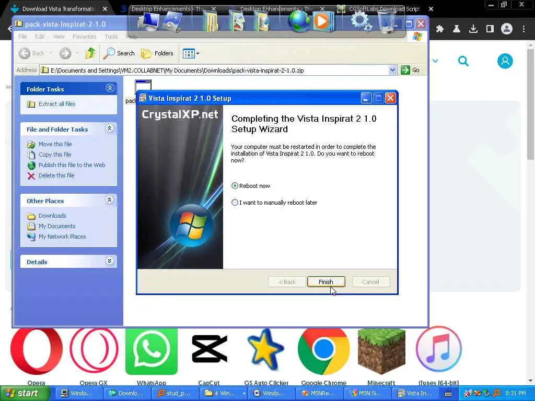This screenshot has height=401, width=535.
Task: Open the View menu in Explorer
Action: tap(59, 37)
